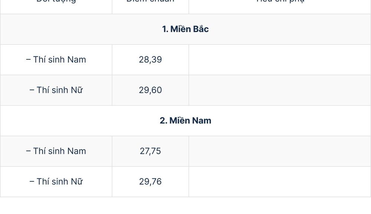Select the score 29,76
371x214 pixels.
pyautogui.click(x=150, y=182)
